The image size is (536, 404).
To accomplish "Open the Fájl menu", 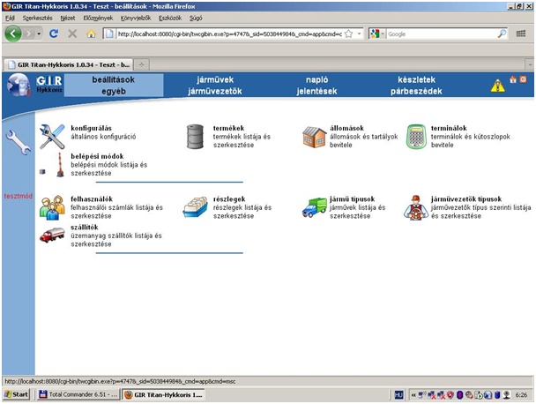I will 10,18.
